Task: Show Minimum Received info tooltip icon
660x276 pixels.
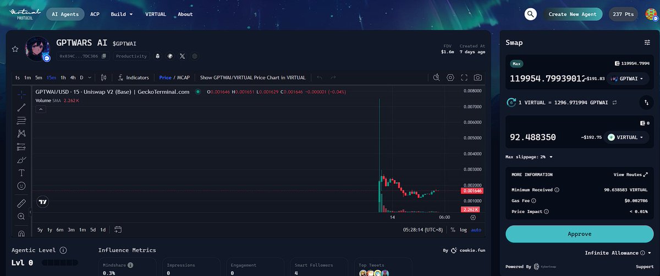Action: [557, 190]
